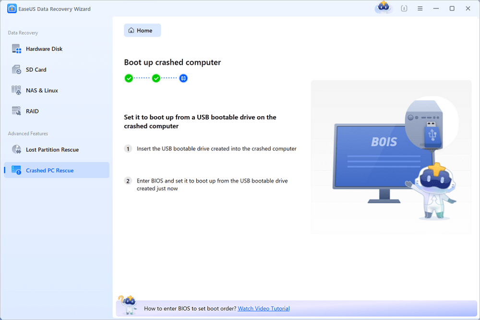Screen dimensions: 480x320
Task: Click the NAS & Linux icon
Action: click(16, 90)
